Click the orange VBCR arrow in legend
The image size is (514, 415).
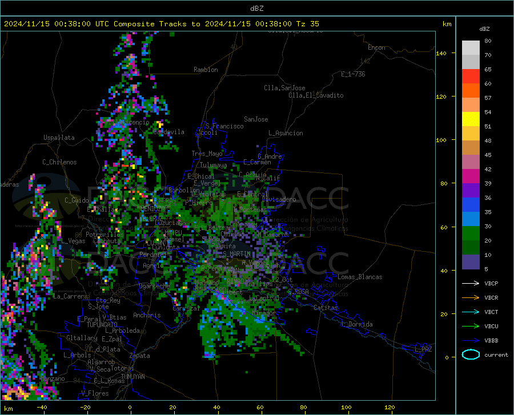pos(471,297)
